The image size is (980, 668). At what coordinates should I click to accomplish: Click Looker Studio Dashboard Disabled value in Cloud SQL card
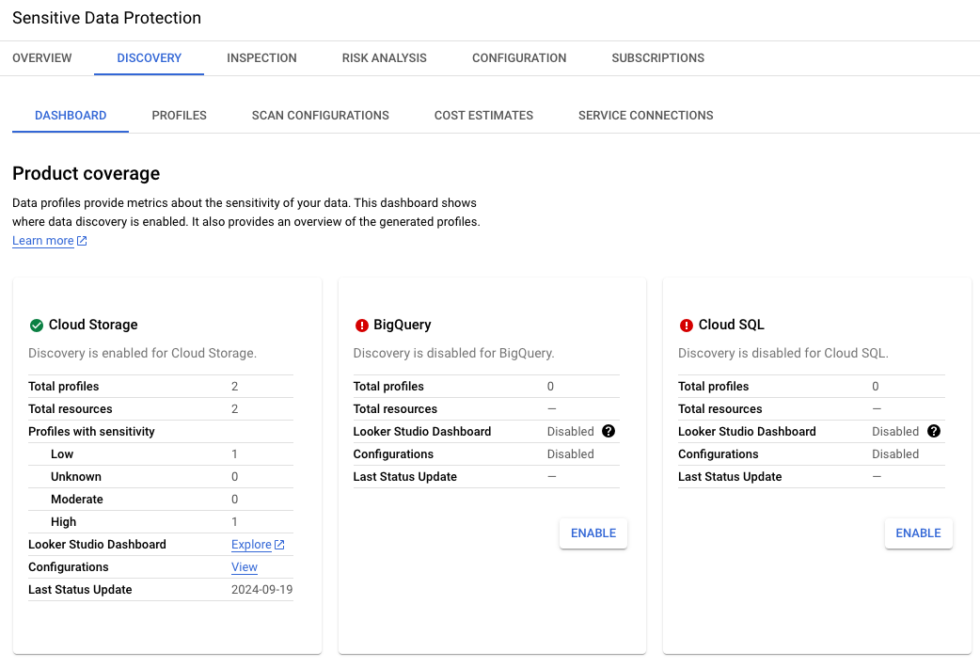pos(895,432)
